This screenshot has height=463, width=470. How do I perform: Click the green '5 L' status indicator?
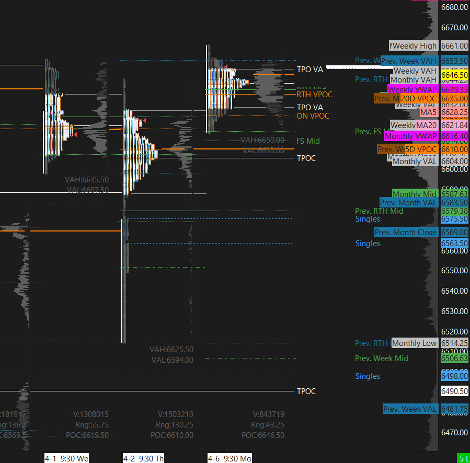pyautogui.click(x=463, y=458)
